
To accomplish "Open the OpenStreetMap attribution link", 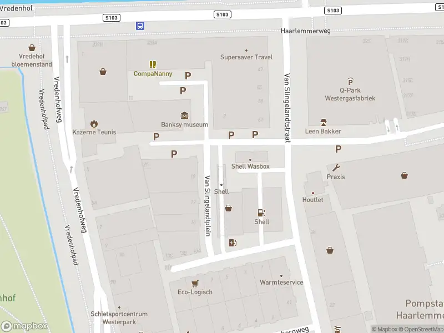I will point(425,329).
